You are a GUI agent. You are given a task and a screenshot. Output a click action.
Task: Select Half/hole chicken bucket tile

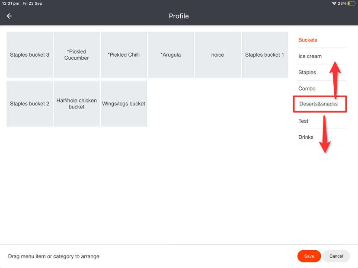[x=77, y=104]
